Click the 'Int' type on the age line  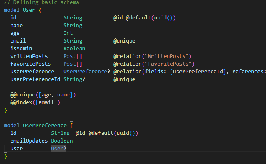click(x=68, y=33)
